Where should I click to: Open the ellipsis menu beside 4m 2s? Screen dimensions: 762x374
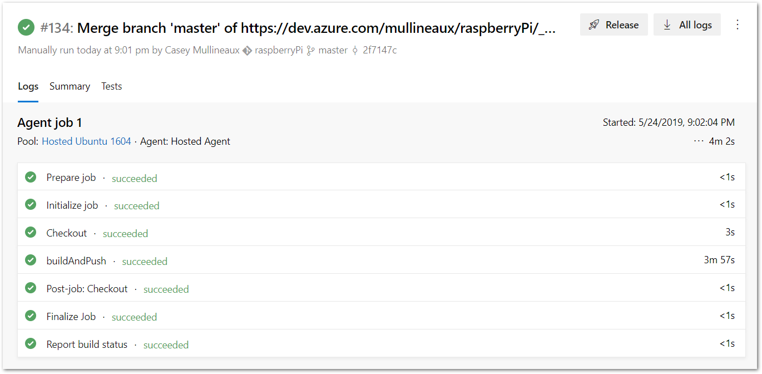pyautogui.click(x=699, y=141)
